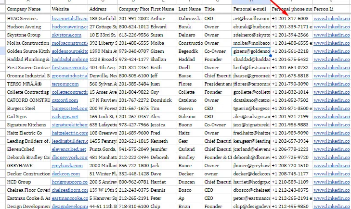Open LinkedIn link in Skystone Group row

pyautogui.click(x=332, y=35)
